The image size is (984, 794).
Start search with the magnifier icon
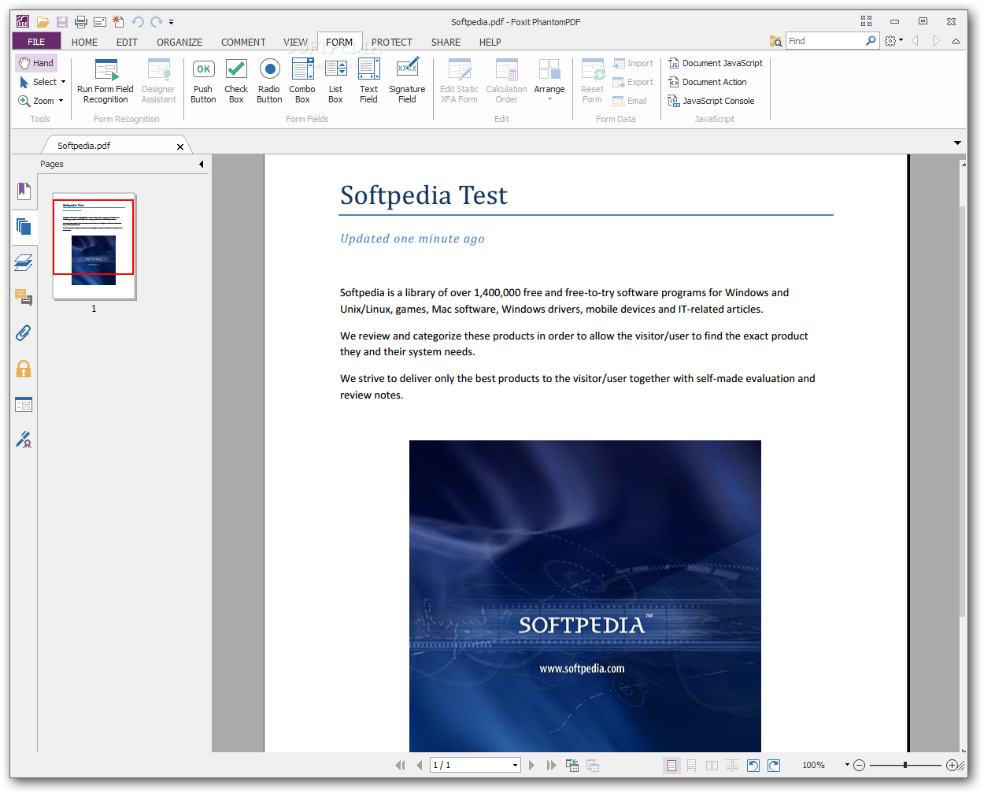click(871, 41)
